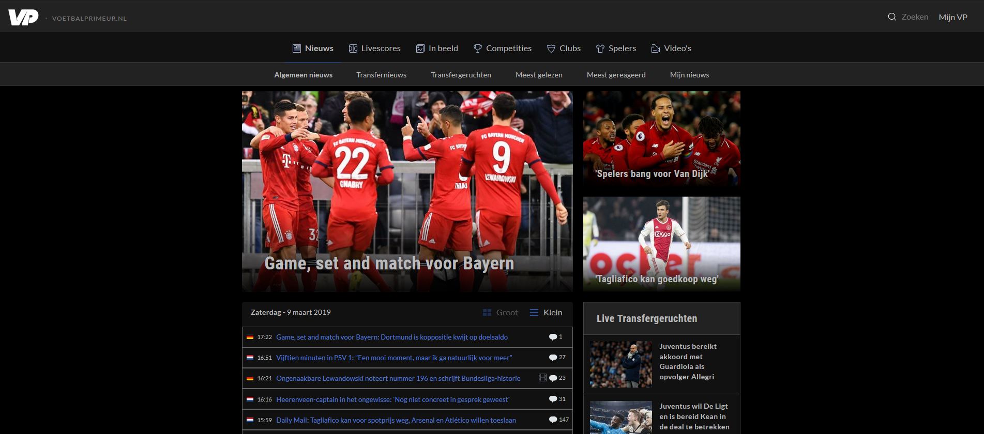Click the Clubs shield icon
This screenshot has width=984, height=434.
point(551,49)
